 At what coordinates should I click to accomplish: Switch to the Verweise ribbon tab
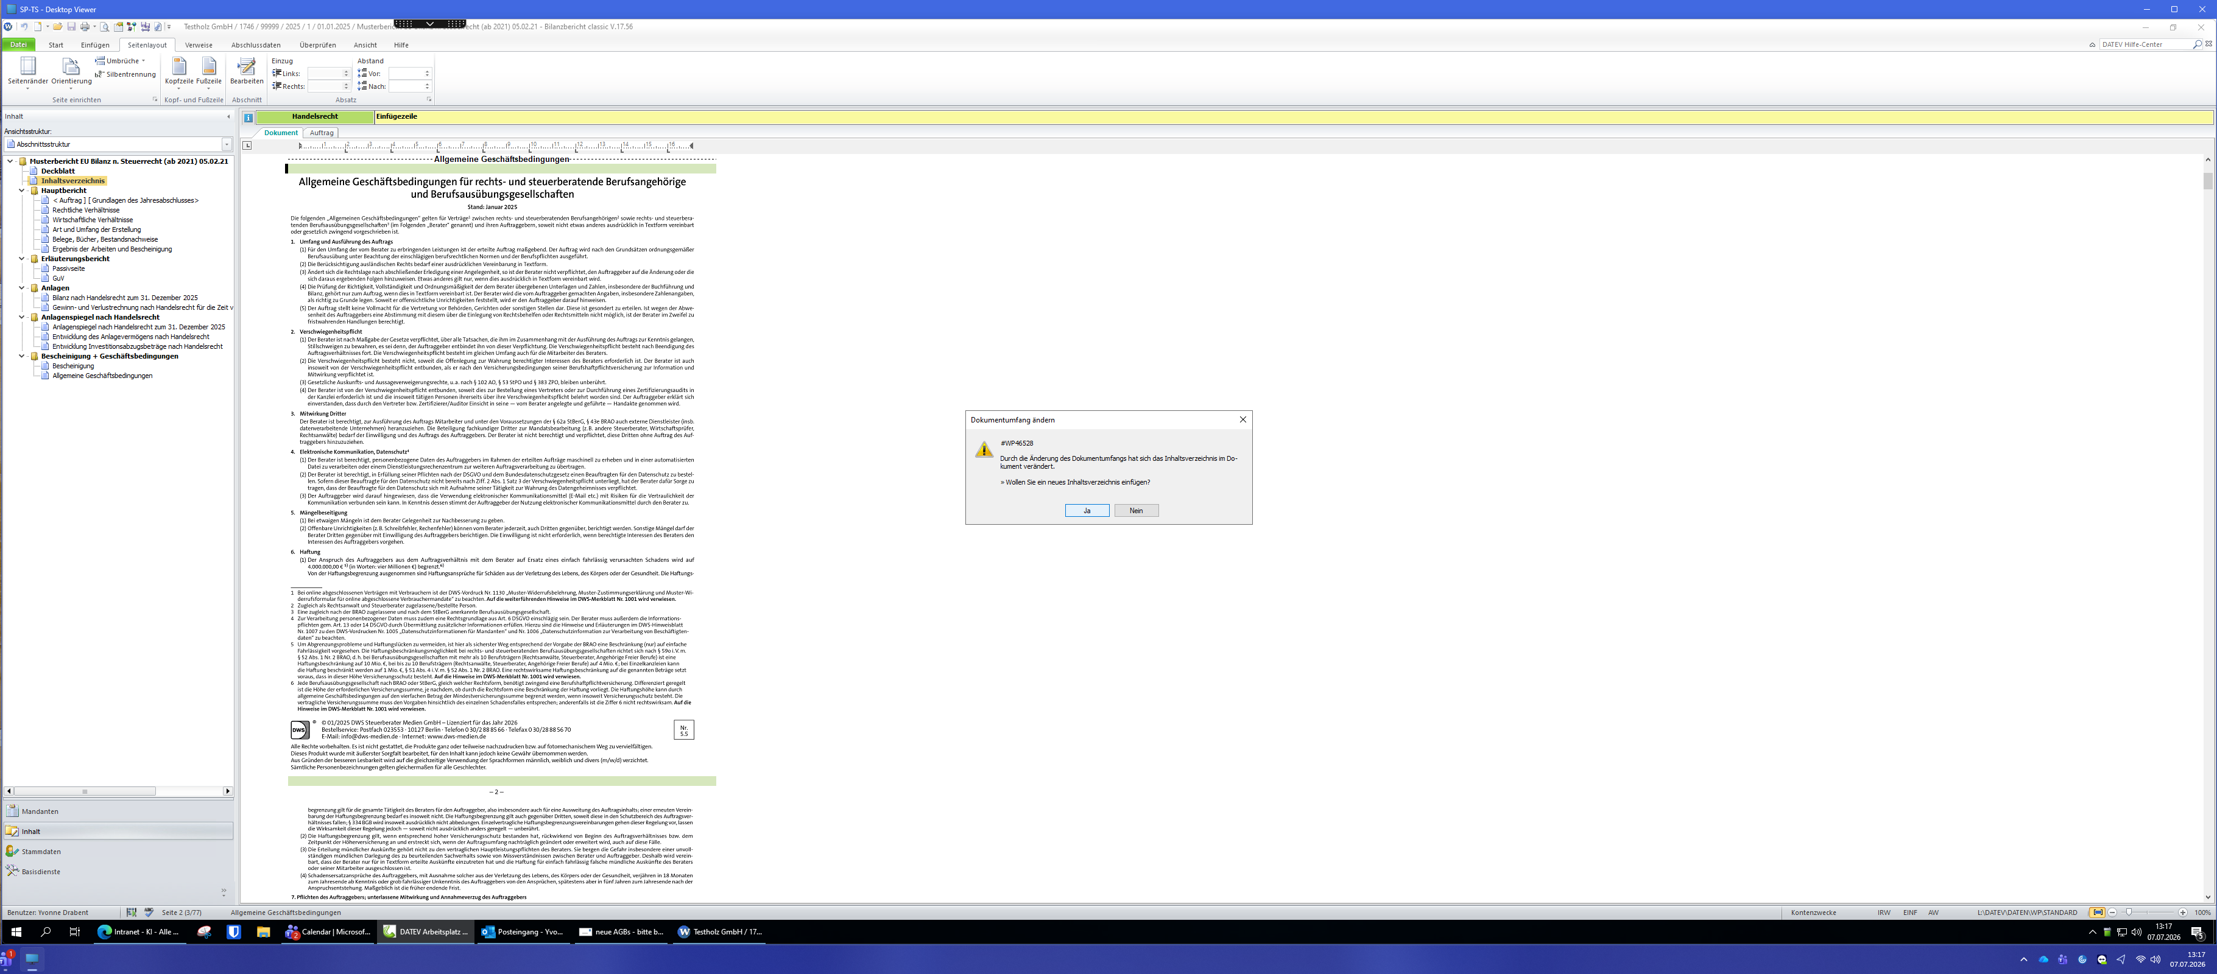pos(198,44)
